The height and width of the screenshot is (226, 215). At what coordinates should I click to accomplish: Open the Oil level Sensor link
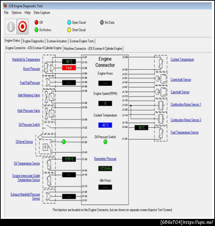pos(24,142)
